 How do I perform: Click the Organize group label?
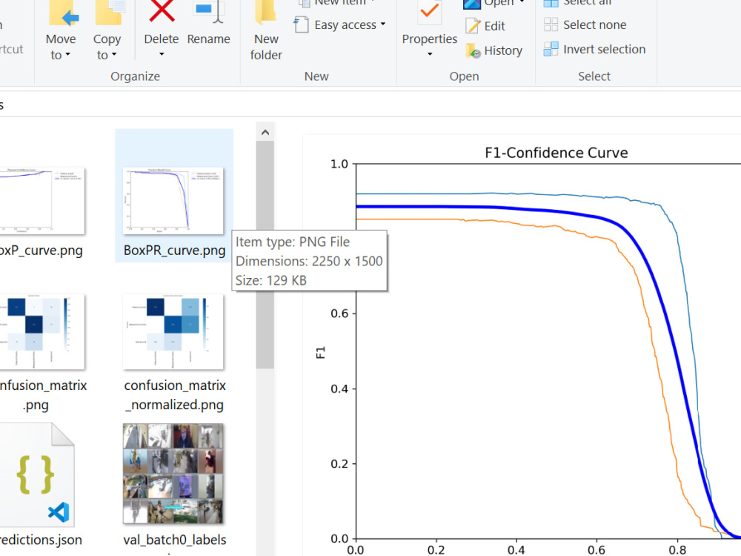point(135,76)
